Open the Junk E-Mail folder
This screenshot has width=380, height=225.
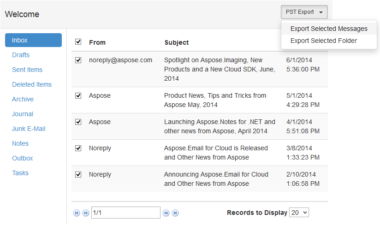pyautogui.click(x=29, y=129)
